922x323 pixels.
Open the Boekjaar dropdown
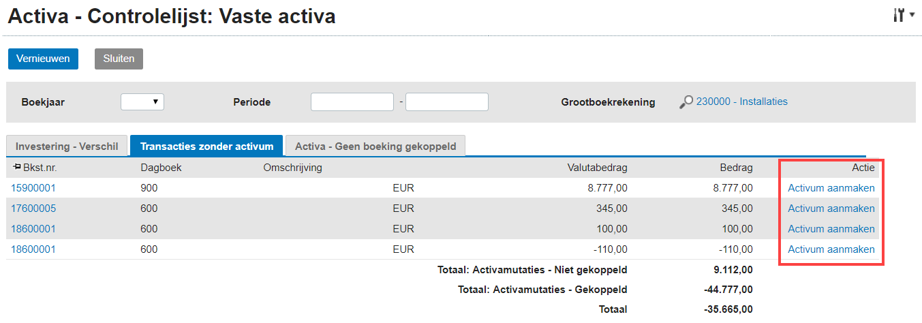point(142,102)
